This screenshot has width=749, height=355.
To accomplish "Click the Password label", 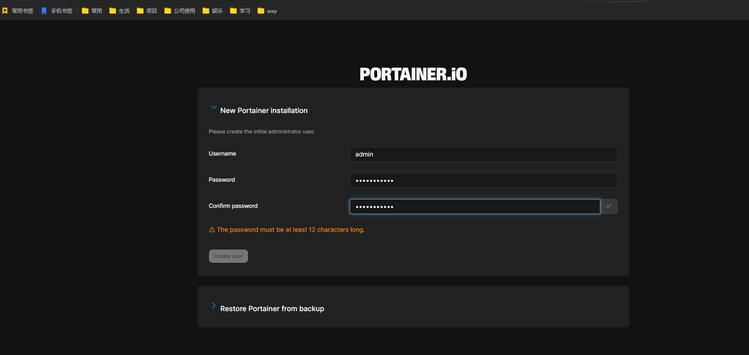I will tap(222, 180).
